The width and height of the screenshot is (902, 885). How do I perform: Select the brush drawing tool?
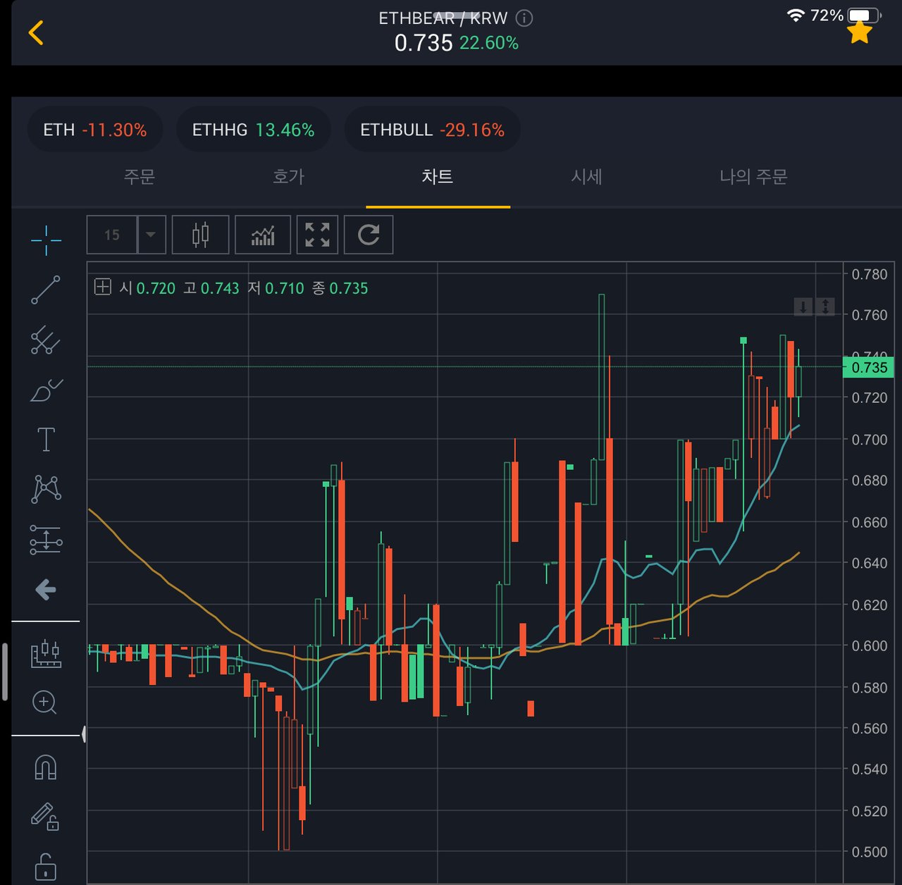pyautogui.click(x=46, y=390)
